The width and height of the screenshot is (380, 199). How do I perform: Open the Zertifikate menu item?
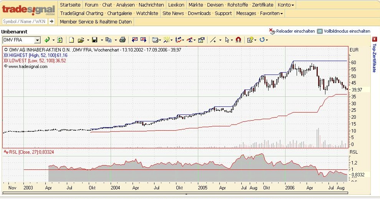(263, 5)
